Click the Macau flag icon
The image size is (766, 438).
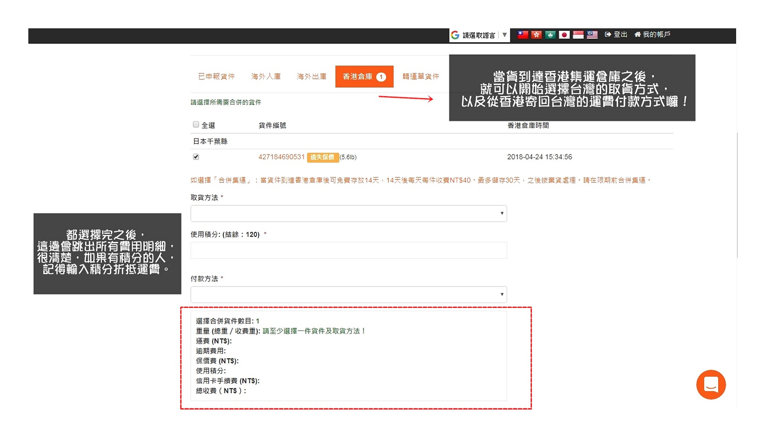click(550, 35)
